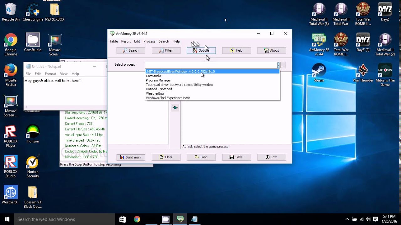Show hidden system tray icons
The width and height of the screenshot is (401, 225).
click(347, 219)
